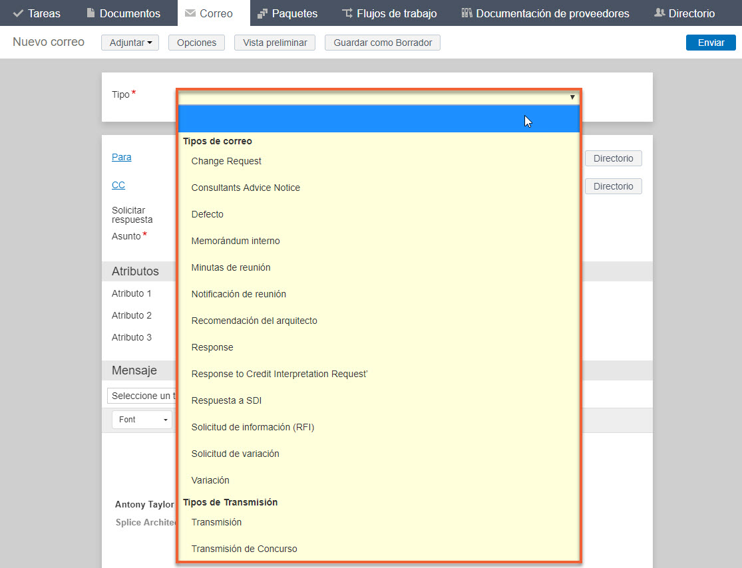The height and width of the screenshot is (568, 742).
Task: Click the Atributos section header
Action: [x=135, y=271]
